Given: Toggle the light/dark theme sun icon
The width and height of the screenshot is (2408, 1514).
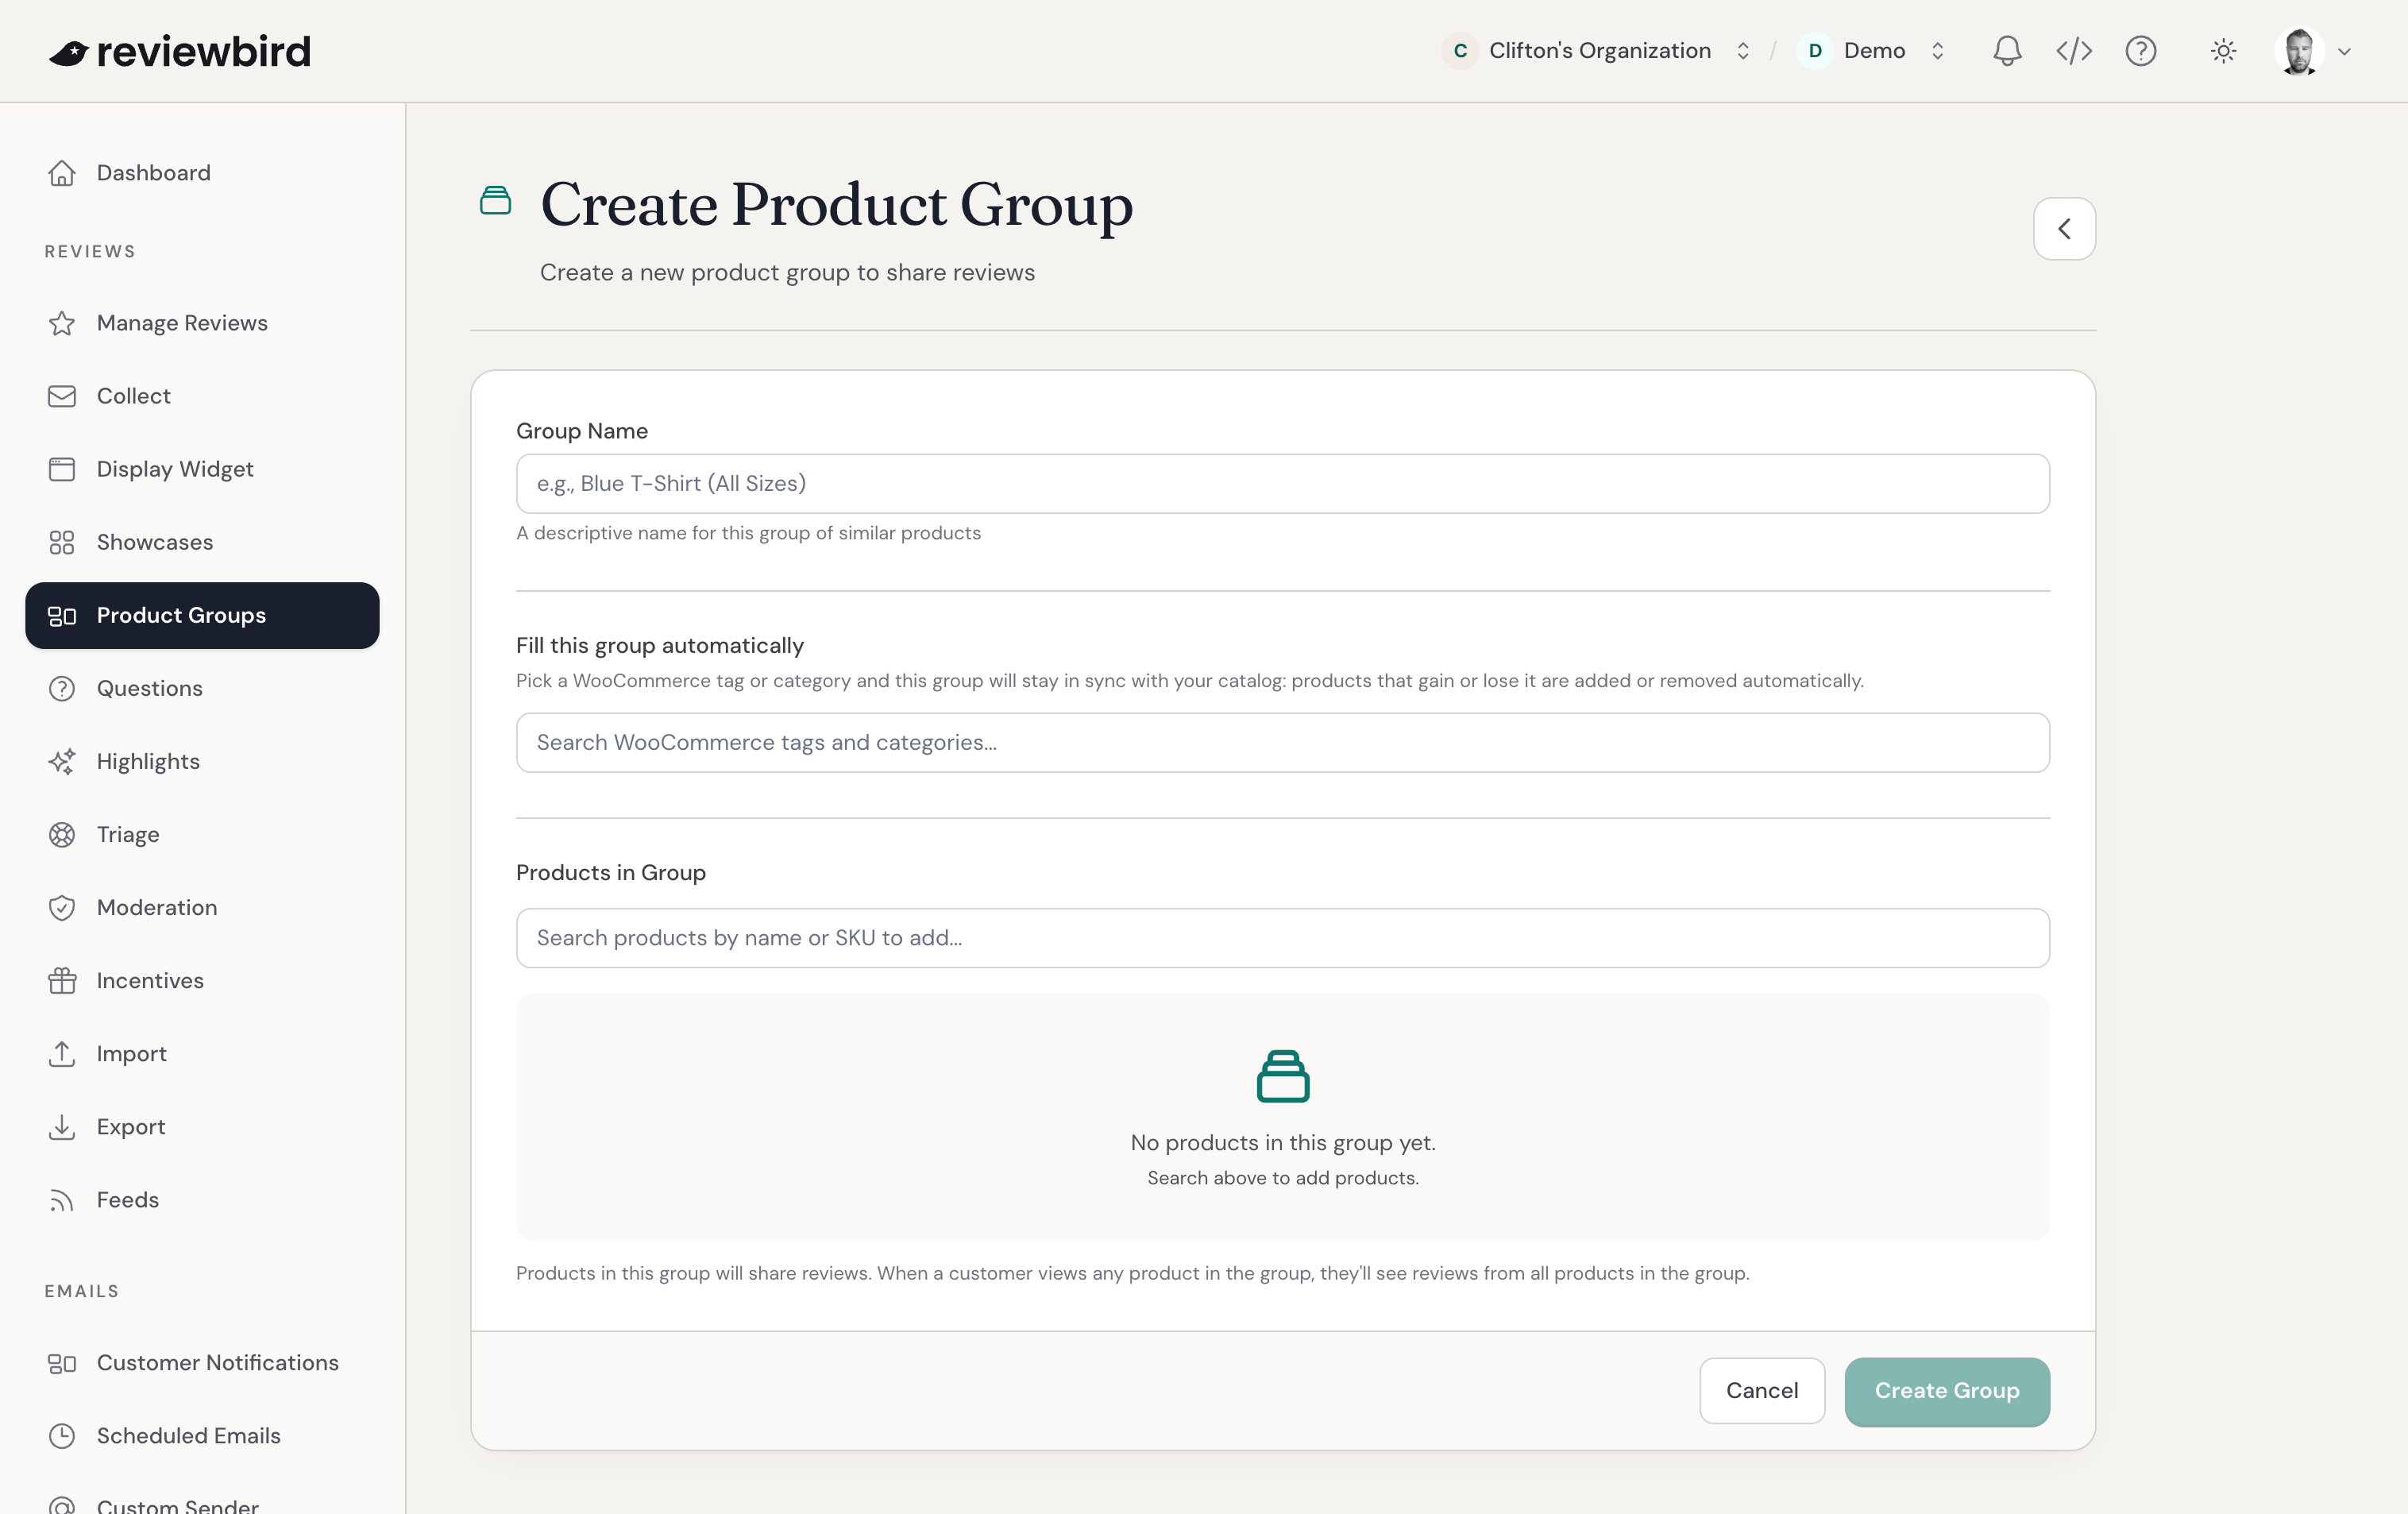Looking at the screenshot, I should click(2222, 51).
